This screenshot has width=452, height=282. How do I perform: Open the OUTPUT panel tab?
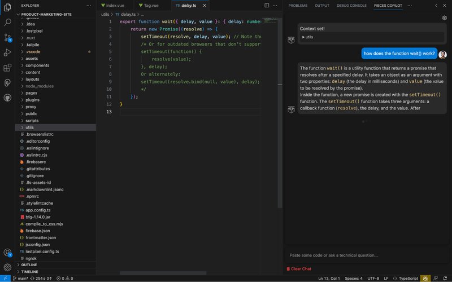click(321, 6)
